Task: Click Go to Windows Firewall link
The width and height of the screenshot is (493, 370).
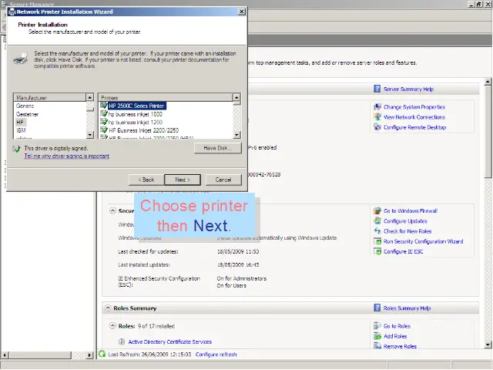Action: click(411, 210)
